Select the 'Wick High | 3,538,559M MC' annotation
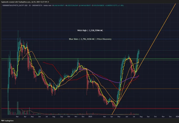The width and height of the screenshot is (179, 123). pos(90,30)
